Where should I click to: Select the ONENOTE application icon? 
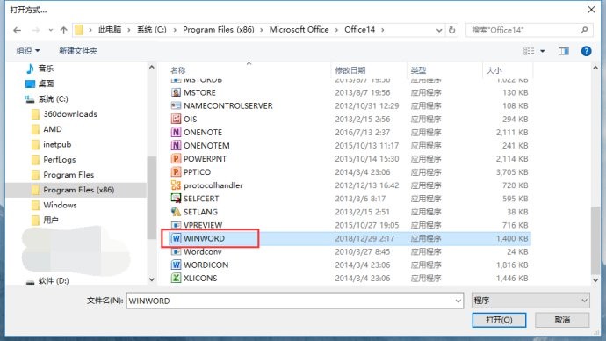tap(176, 132)
